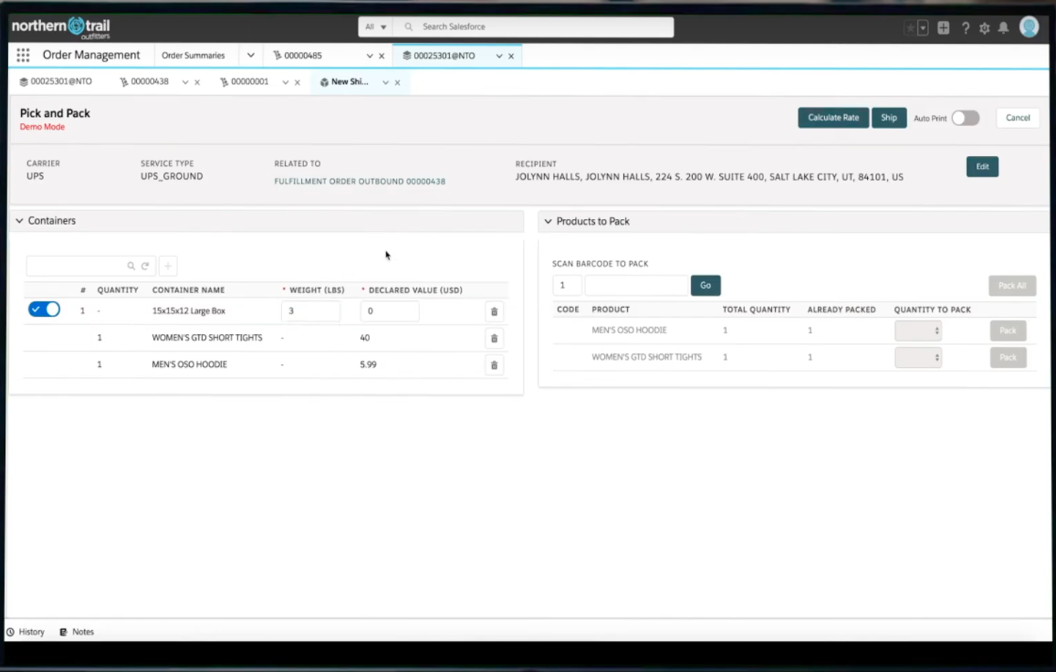Open Notes in the utility bar
This screenshot has width=1056, height=672.
point(77,632)
